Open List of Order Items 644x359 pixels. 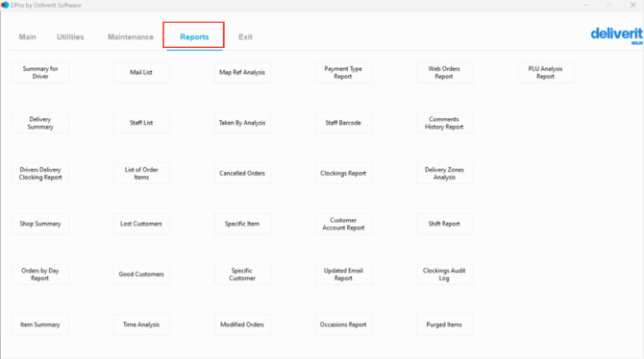click(x=141, y=173)
